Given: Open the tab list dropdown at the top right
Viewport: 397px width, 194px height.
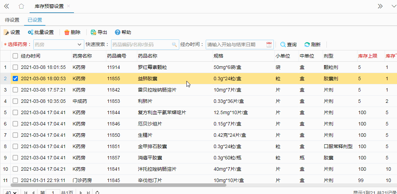Looking at the screenshot, I should point(394,6).
